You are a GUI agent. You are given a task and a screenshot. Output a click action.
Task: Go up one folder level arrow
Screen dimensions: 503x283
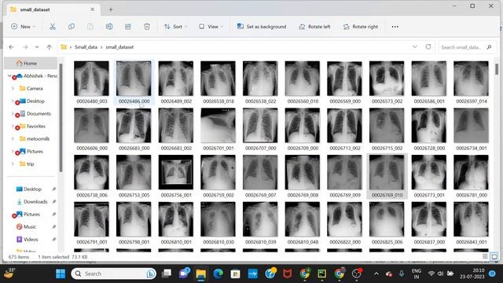(49, 47)
